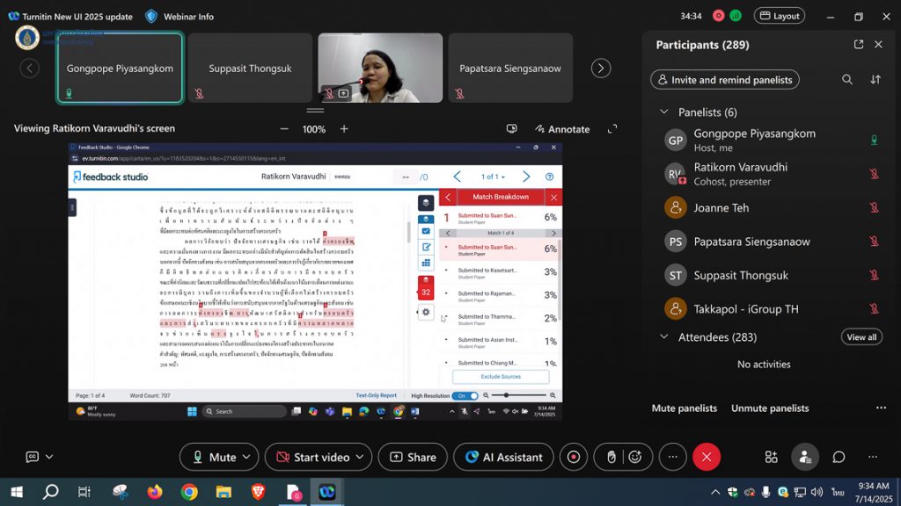The width and height of the screenshot is (901, 506).
Task: Open the Apps grid icon
Action: tap(771, 457)
